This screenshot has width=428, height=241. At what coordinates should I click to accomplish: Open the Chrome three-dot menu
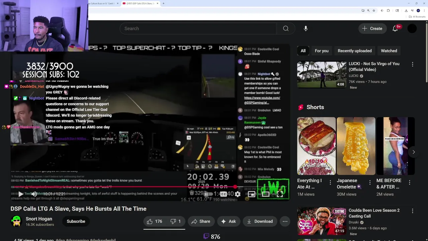tap(424, 11)
